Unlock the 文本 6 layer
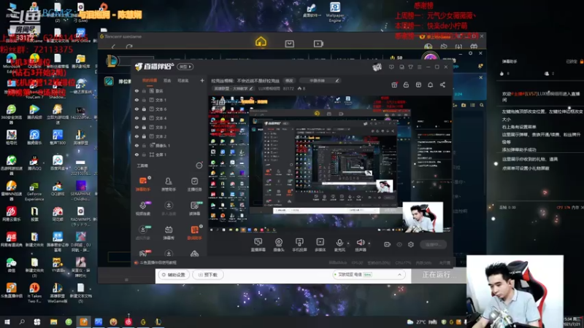The image size is (584, 328). (x=144, y=109)
